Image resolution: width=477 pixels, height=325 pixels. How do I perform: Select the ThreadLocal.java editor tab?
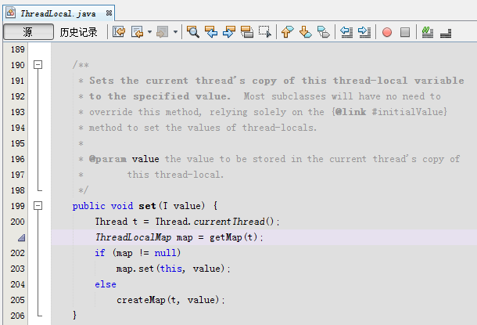(59, 13)
